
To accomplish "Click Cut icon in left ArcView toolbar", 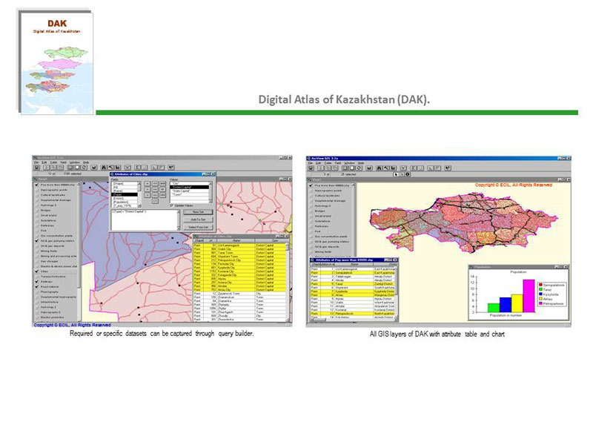I will tap(46, 168).
